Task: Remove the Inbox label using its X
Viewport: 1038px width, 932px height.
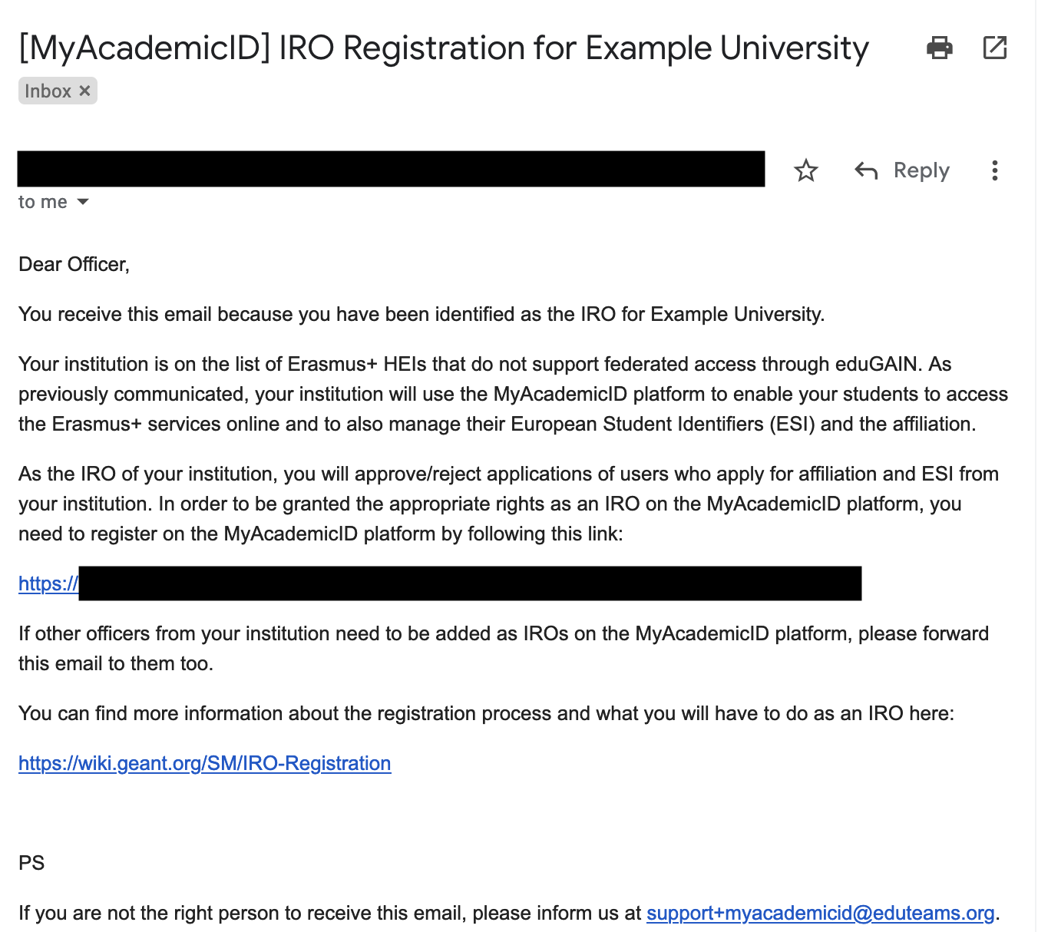Action: (85, 91)
